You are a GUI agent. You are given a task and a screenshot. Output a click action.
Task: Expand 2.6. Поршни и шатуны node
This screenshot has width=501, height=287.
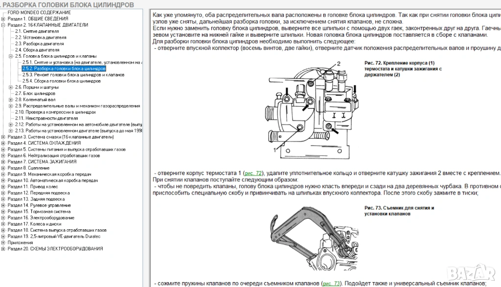click(x=11, y=87)
